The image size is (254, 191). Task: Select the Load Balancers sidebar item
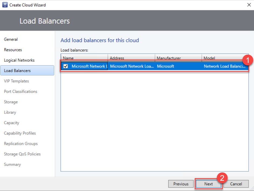17,70
